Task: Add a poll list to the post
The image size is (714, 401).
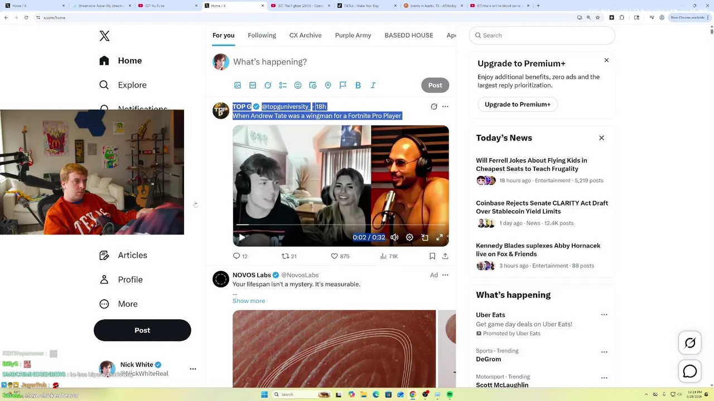Action: (283, 85)
